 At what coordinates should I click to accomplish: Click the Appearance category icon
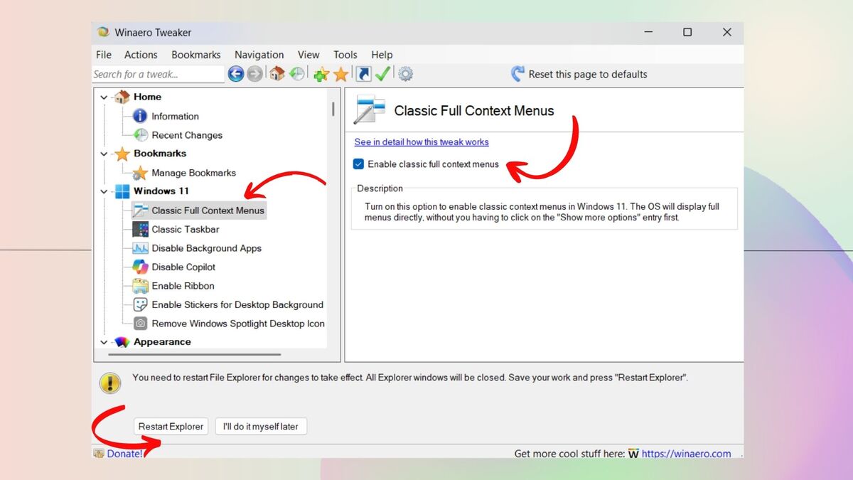[122, 342]
